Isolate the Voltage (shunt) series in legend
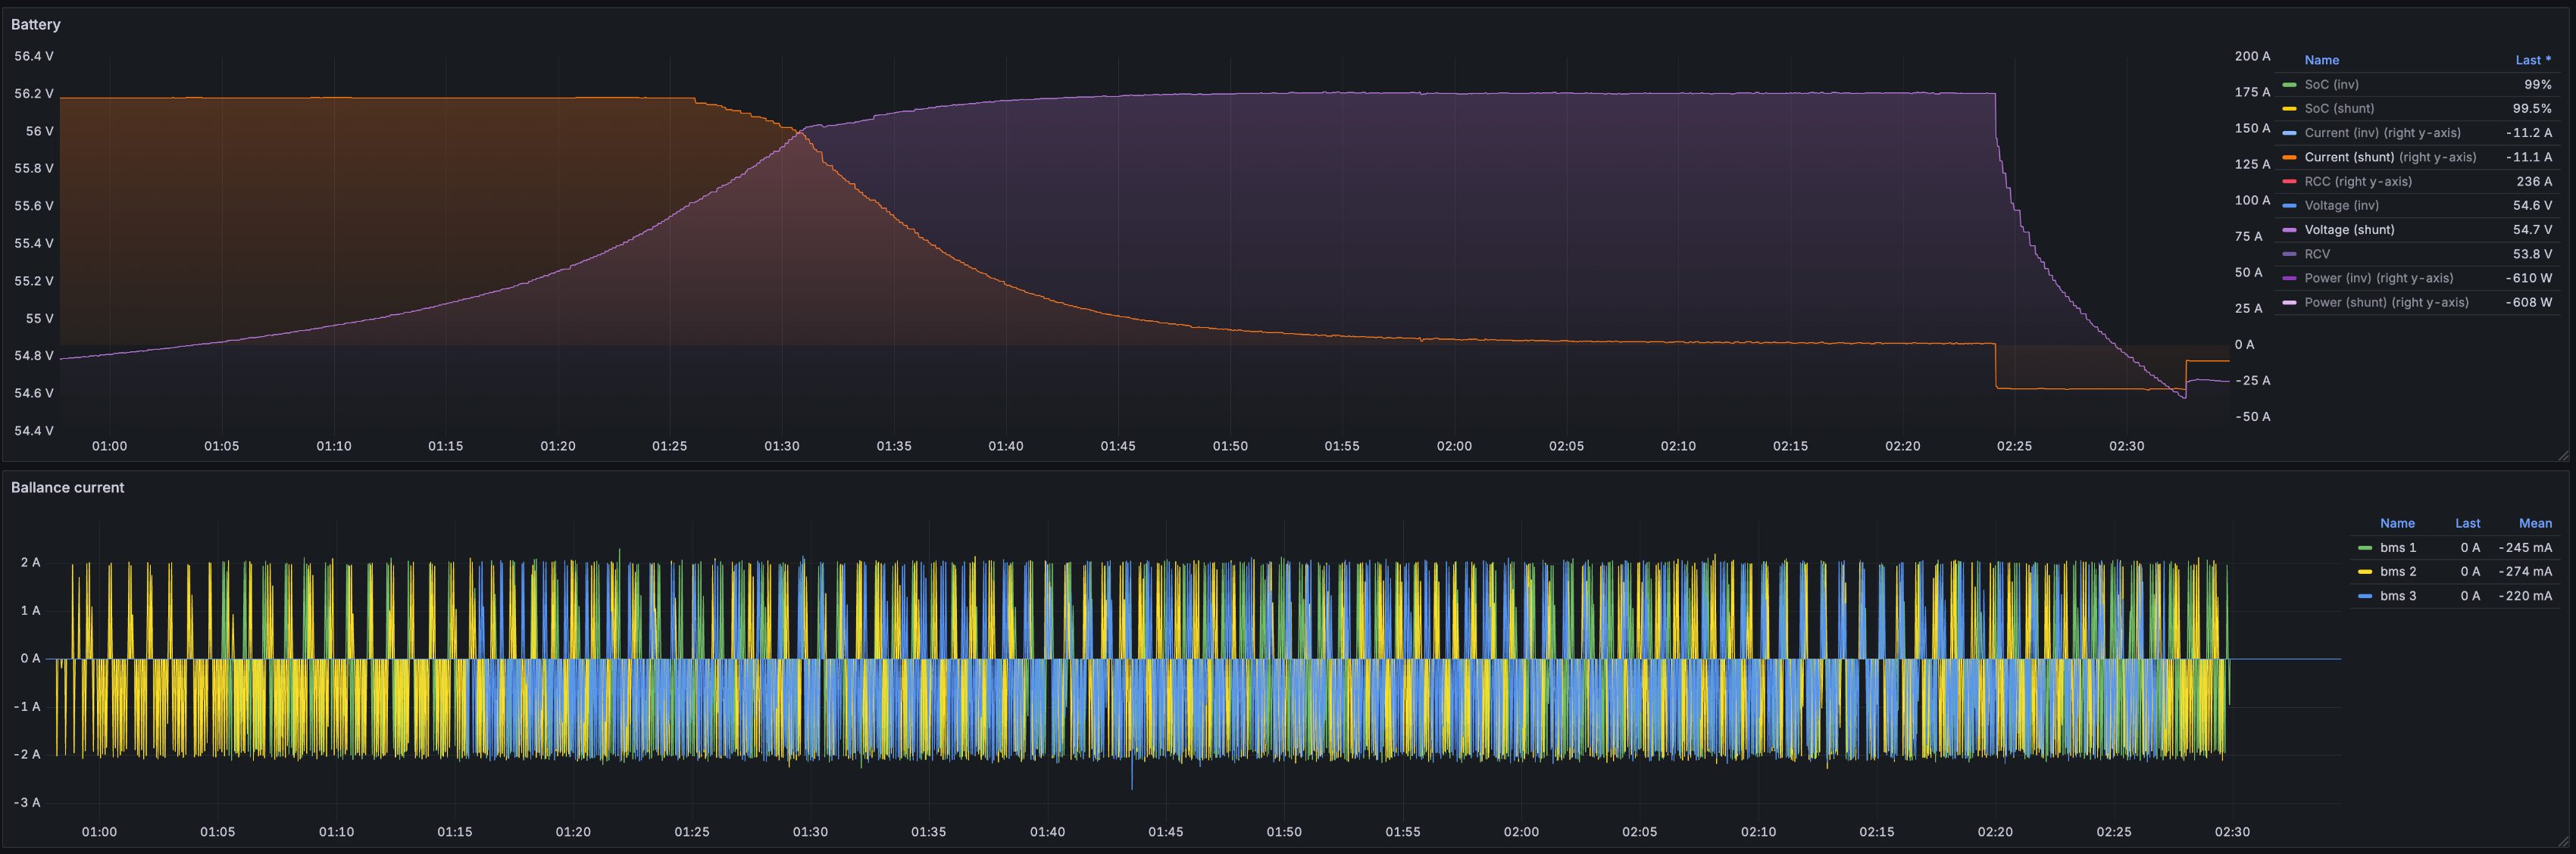Screen dimensions: 2576x854 coord(2348,229)
